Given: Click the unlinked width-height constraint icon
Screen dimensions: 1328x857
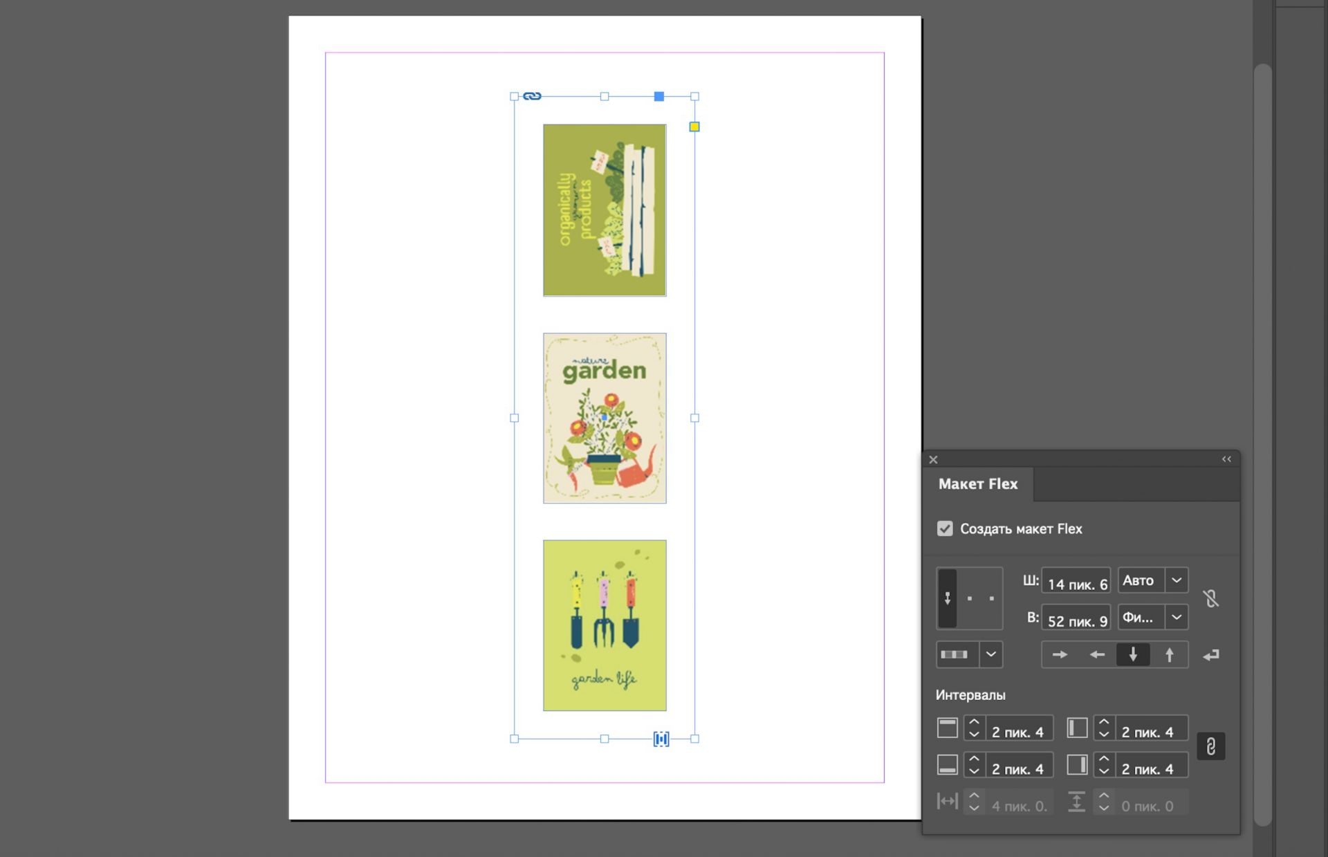Looking at the screenshot, I should pyautogui.click(x=1210, y=598).
